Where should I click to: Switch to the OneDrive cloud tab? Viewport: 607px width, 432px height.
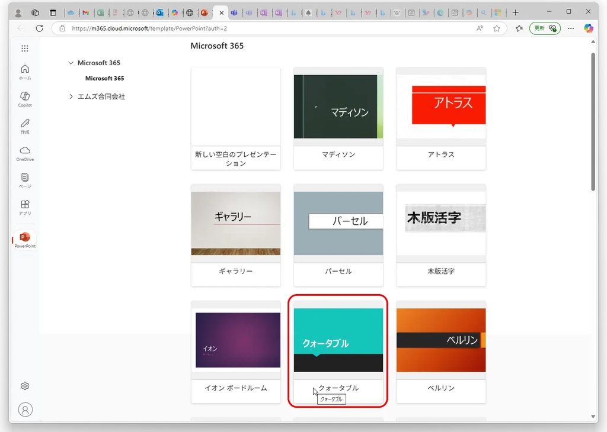coord(71,13)
